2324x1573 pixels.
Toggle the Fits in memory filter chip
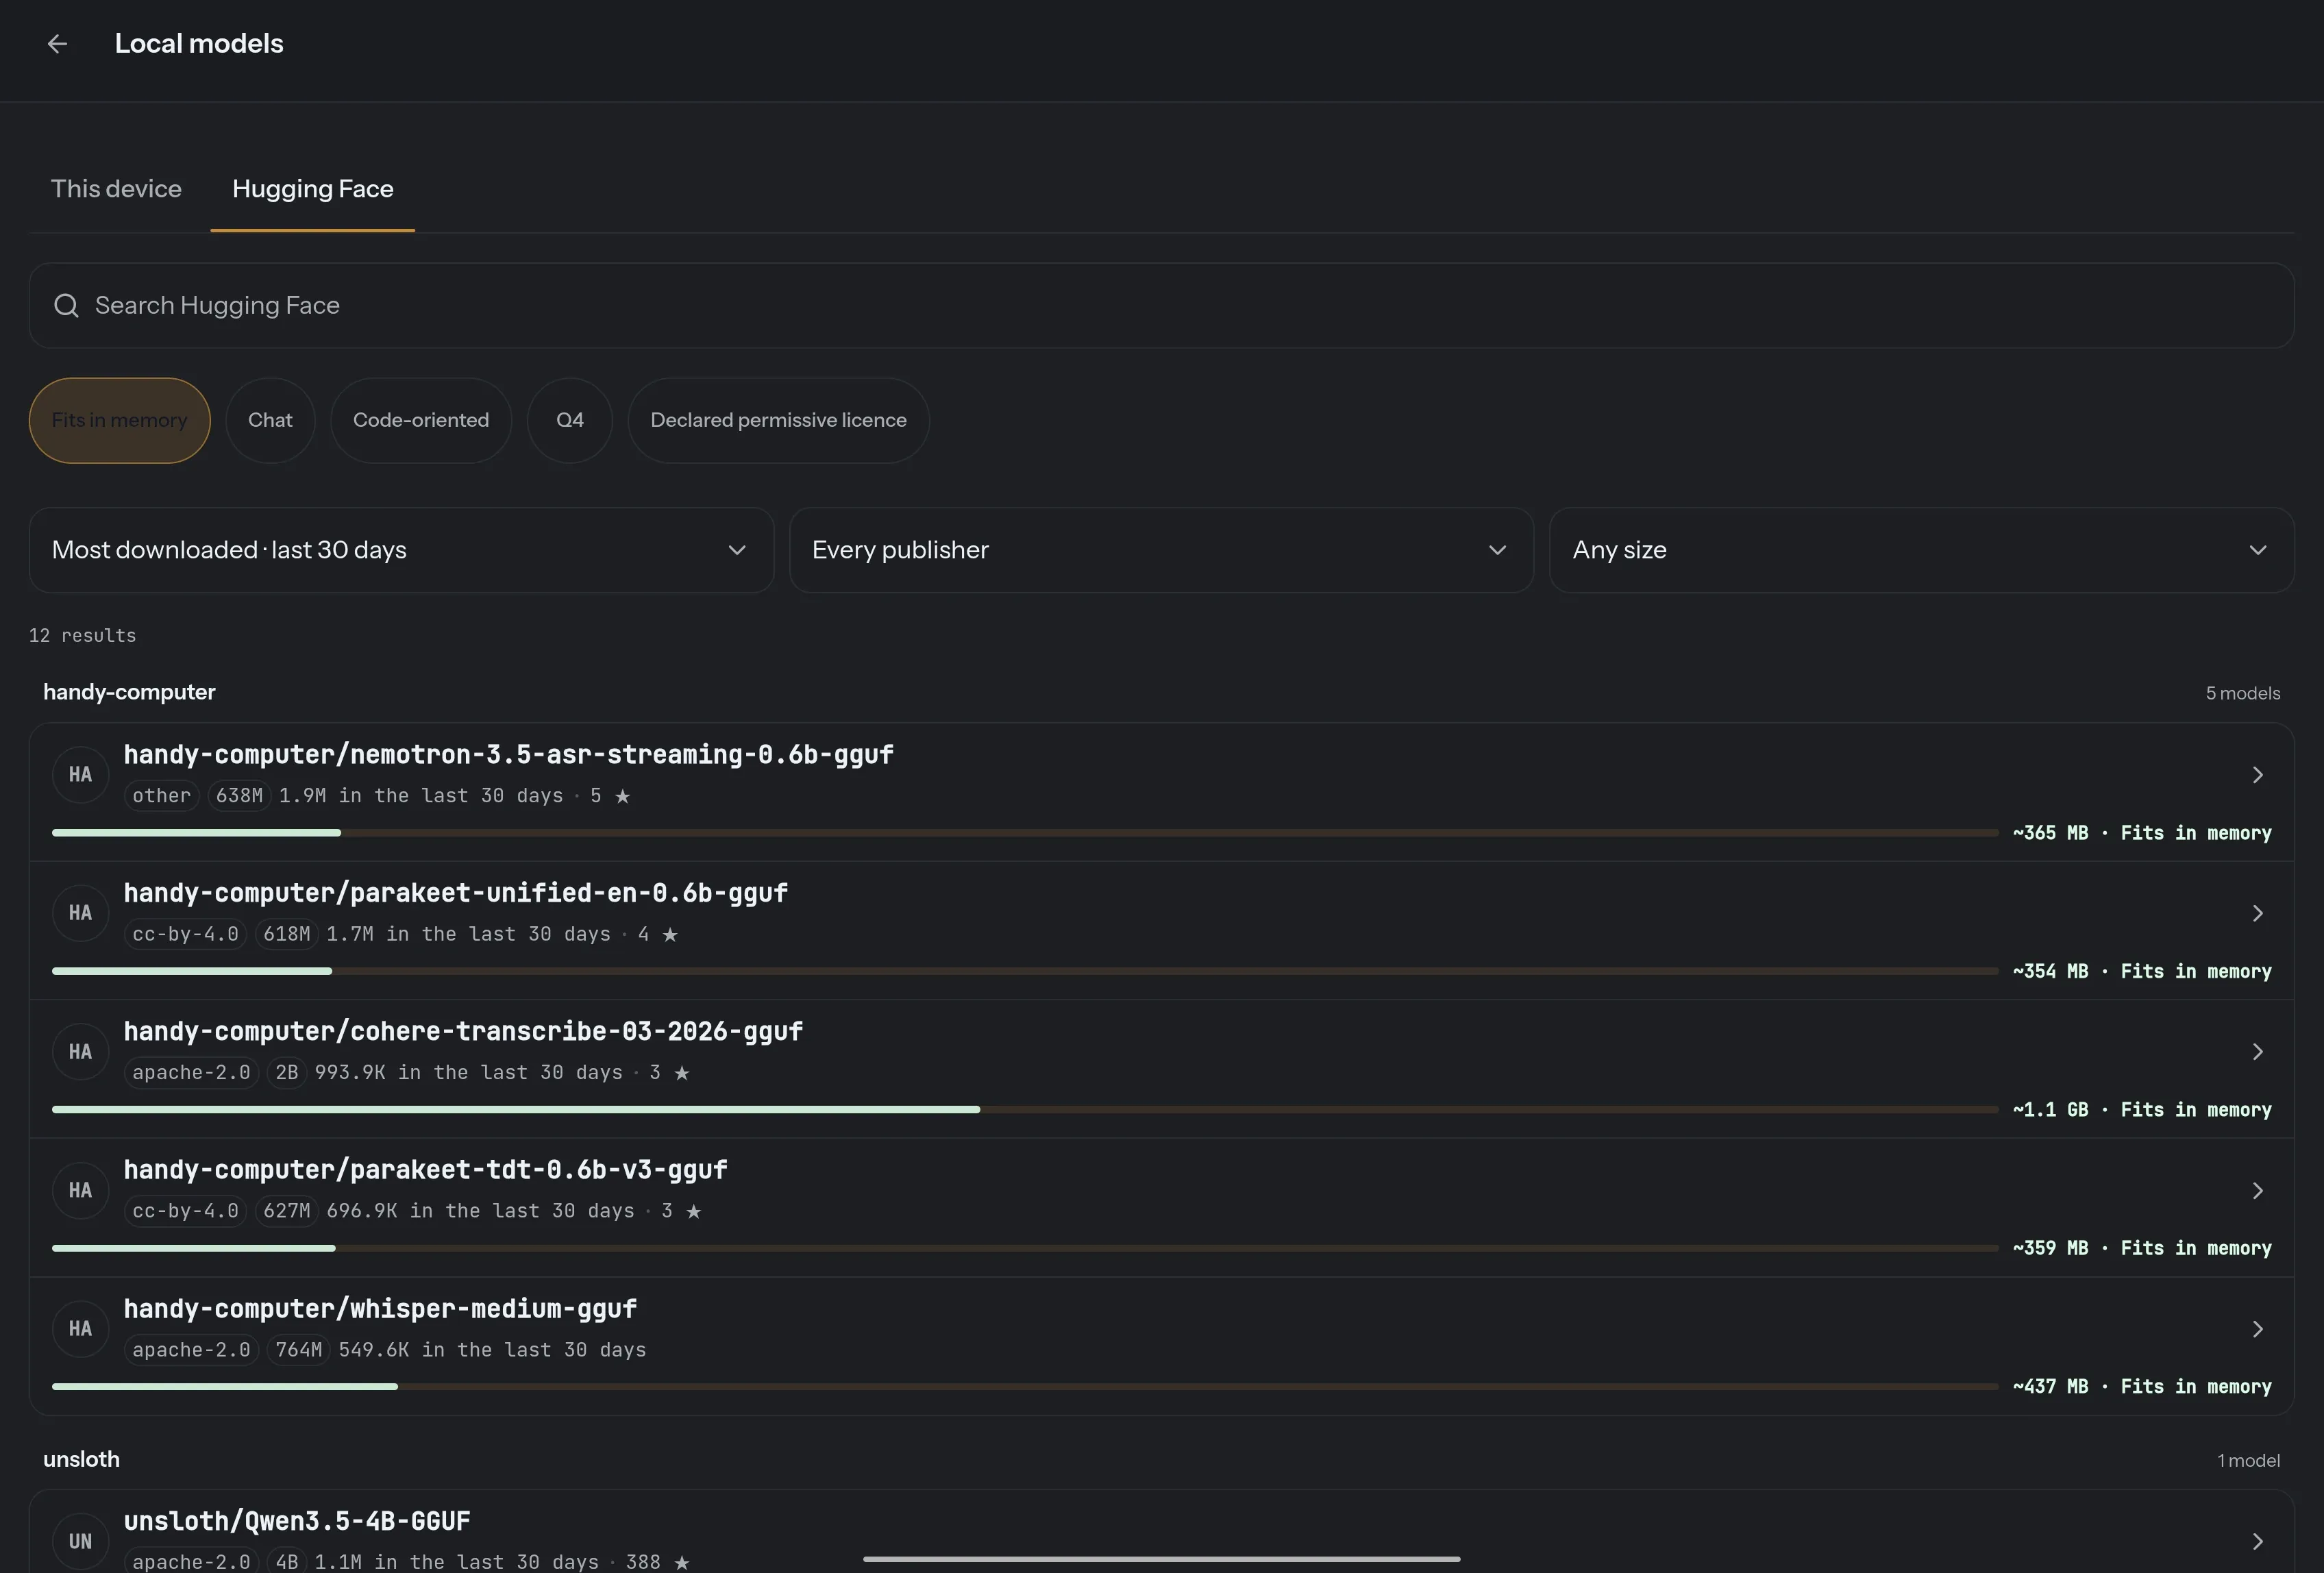[x=120, y=420]
